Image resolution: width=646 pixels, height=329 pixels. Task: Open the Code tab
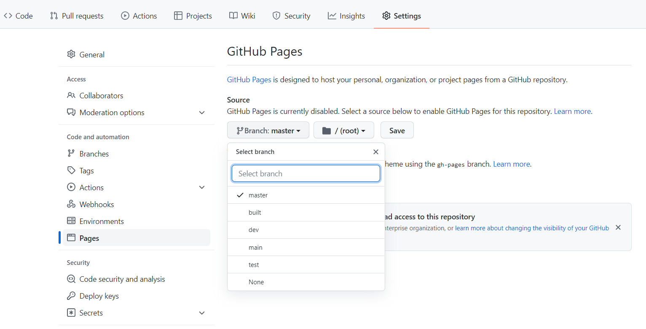18,16
